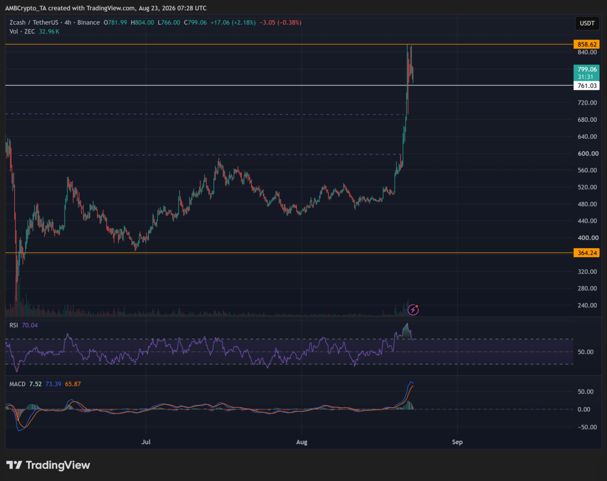Click the close value 799.06 in legend
This screenshot has height=481, width=607.
pos(197,23)
